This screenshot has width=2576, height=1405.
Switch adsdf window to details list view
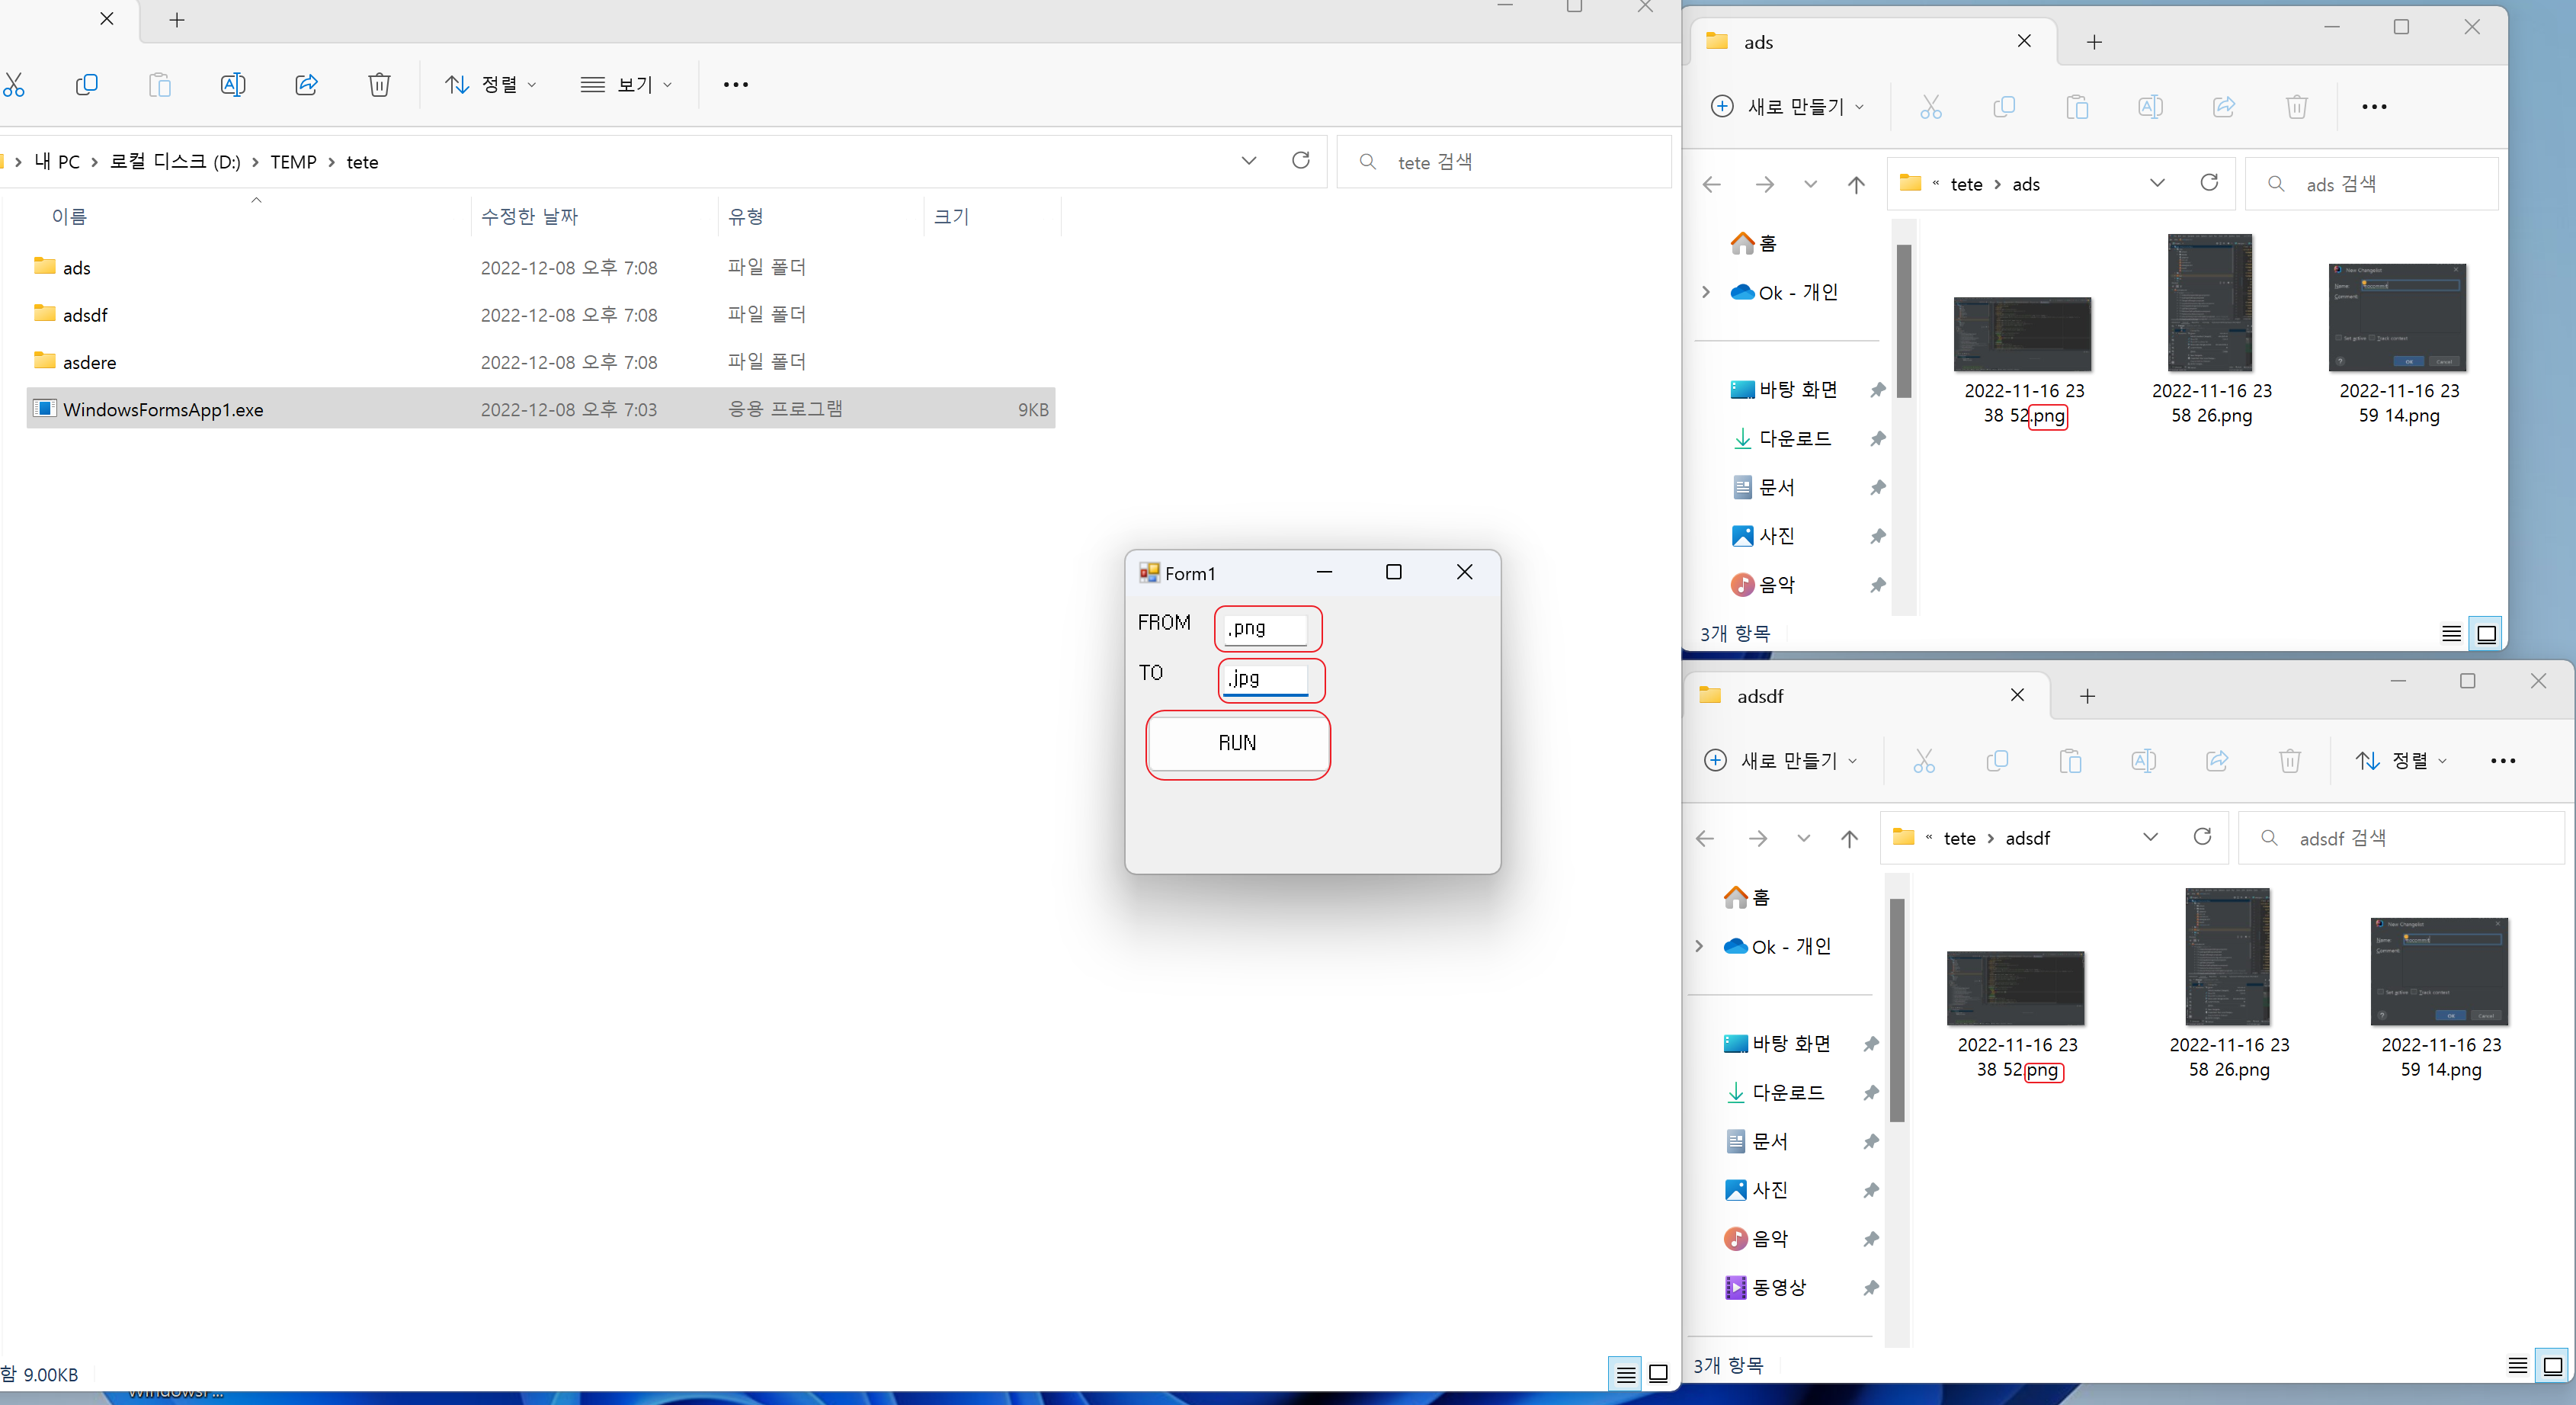tap(2518, 1366)
